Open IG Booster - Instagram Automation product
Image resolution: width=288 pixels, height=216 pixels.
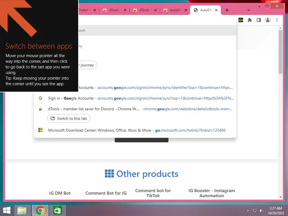point(211,193)
